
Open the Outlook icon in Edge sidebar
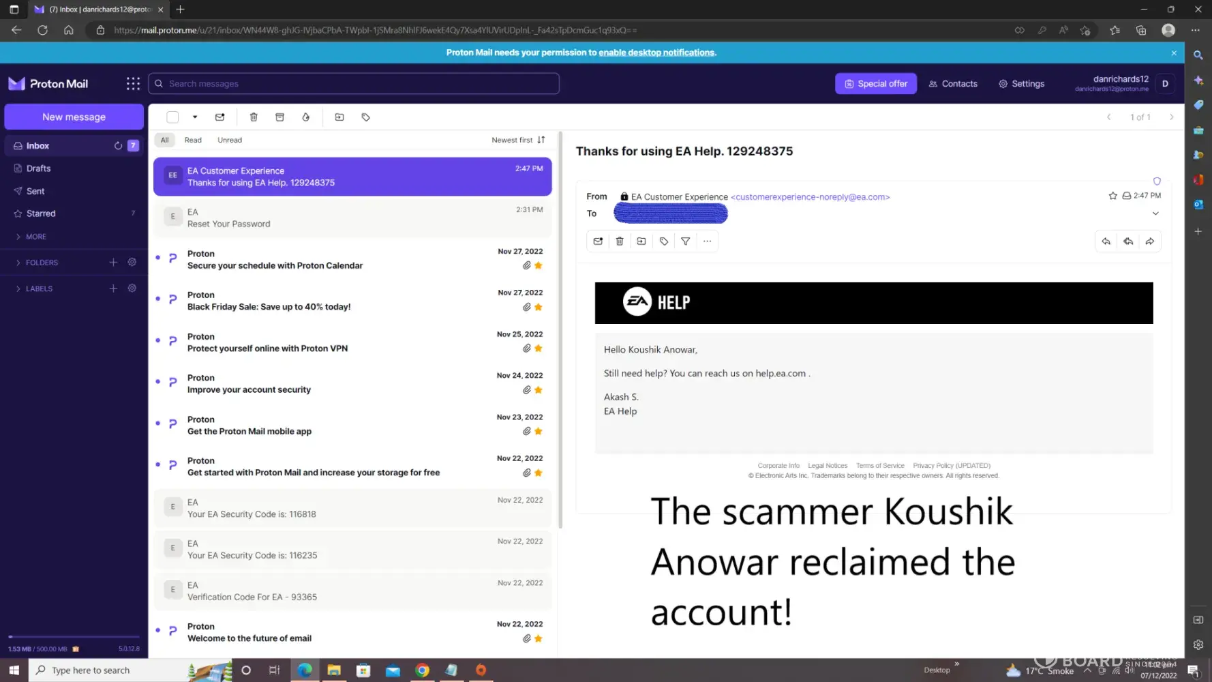[x=1198, y=204]
